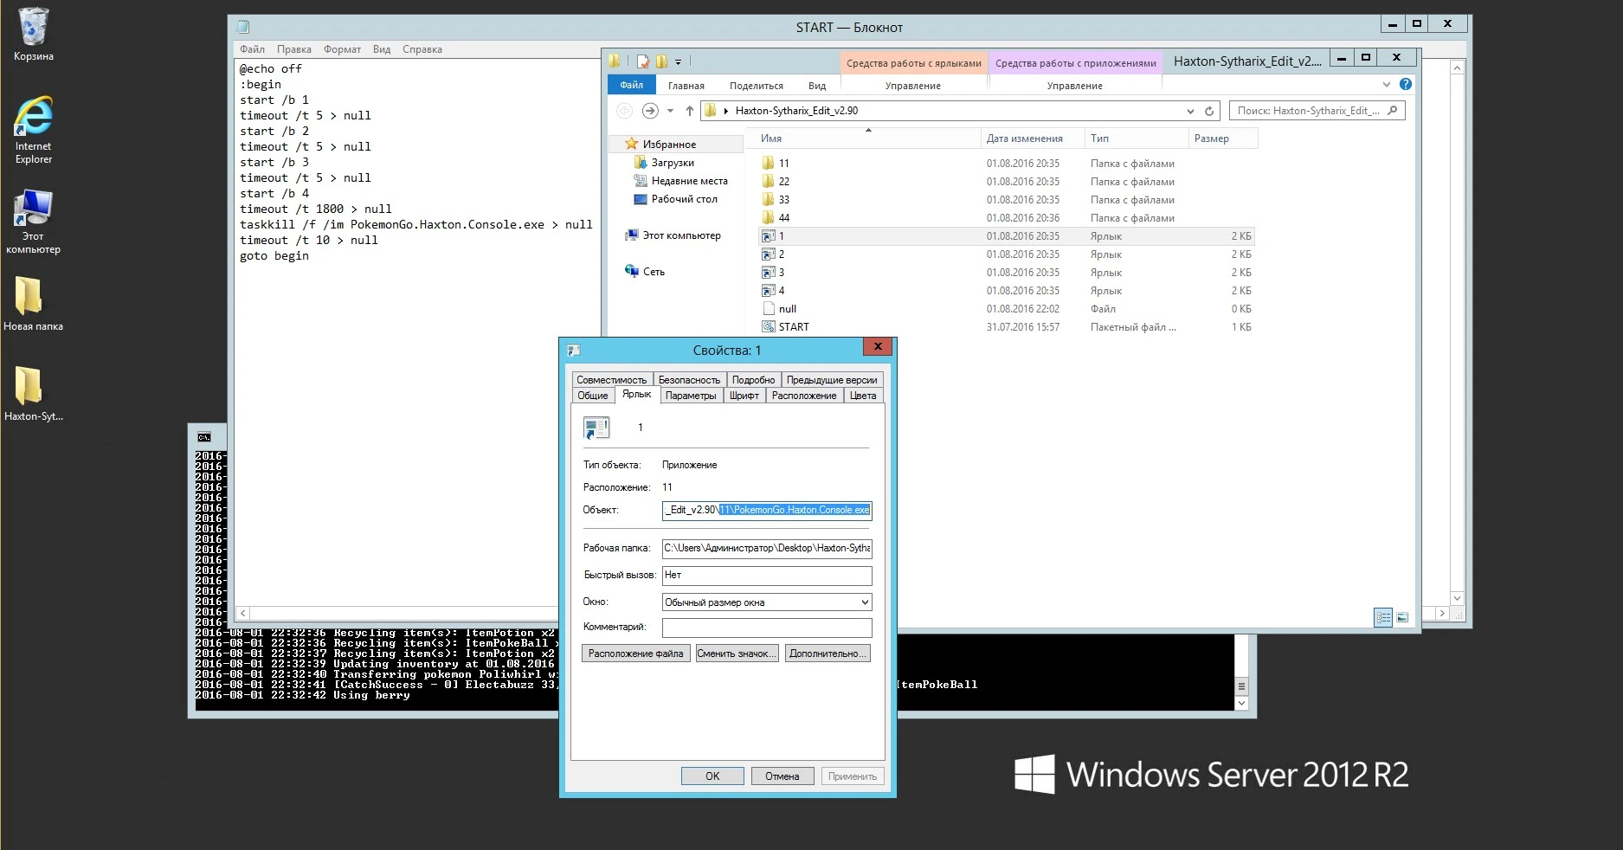Select folder 33 in the file list
This screenshot has height=850, width=1623.
pyautogui.click(x=783, y=200)
